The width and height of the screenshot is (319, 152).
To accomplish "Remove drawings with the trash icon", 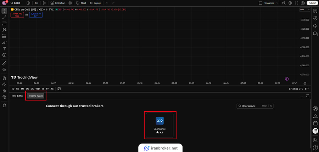I will tap(4, 105).
